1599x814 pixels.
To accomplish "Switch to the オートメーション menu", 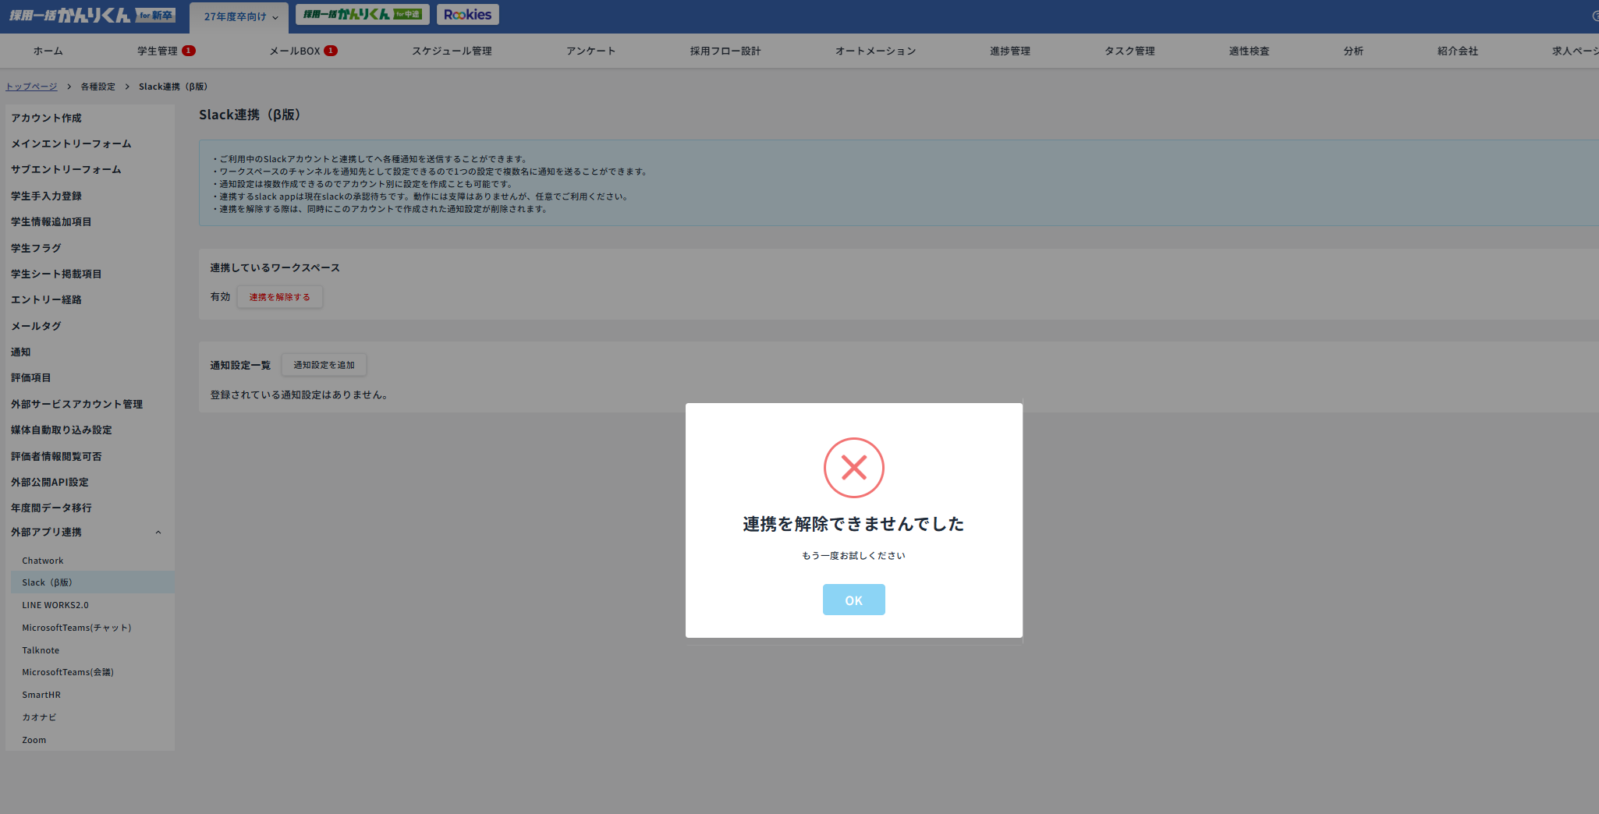I will [x=874, y=50].
